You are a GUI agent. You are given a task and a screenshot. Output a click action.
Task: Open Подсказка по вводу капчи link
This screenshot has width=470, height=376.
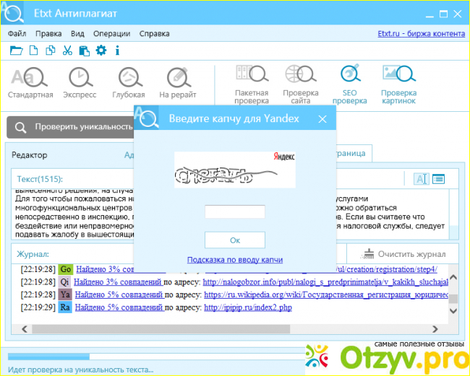click(x=234, y=260)
